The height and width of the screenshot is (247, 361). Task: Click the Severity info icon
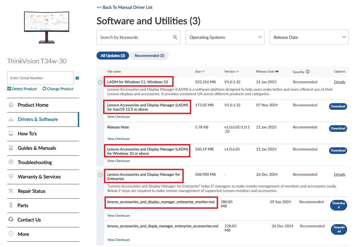point(308,72)
